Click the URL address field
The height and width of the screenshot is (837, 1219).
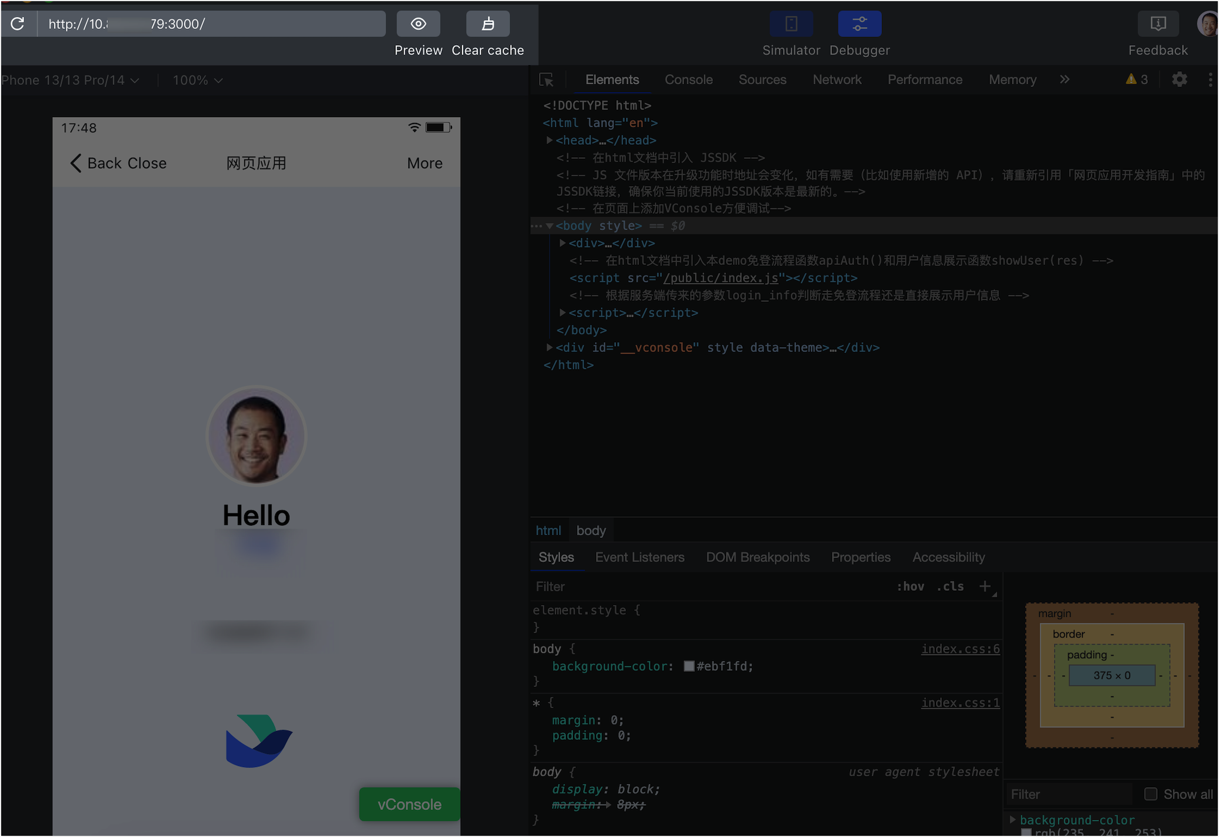212,24
